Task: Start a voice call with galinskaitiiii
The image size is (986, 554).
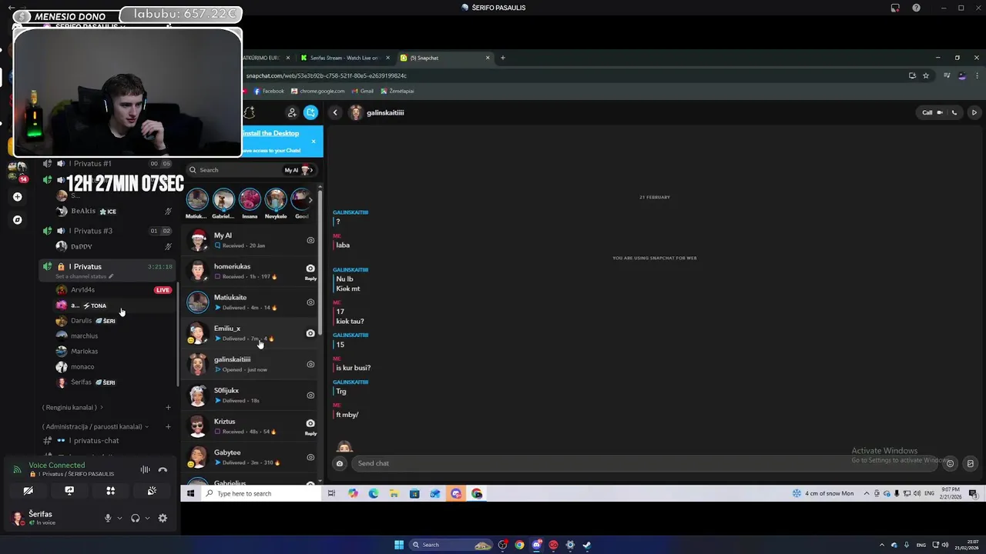Action: [954, 112]
